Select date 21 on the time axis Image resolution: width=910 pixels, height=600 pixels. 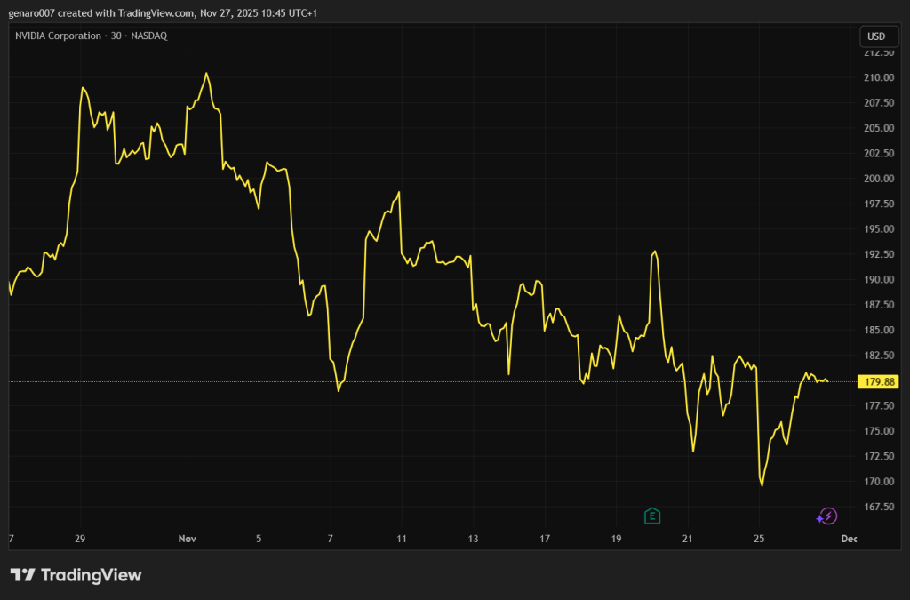tap(687, 539)
